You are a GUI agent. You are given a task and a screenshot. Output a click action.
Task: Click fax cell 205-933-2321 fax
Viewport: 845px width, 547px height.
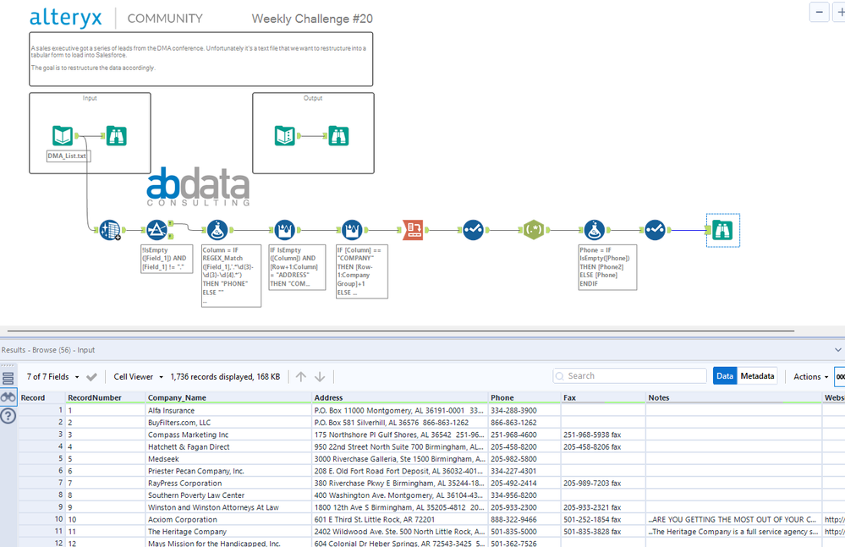pyautogui.click(x=604, y=507)
